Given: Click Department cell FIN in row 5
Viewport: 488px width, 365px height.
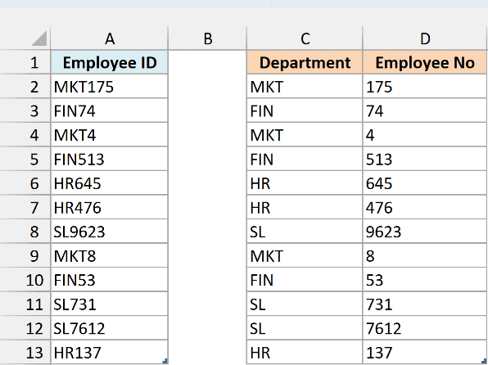Looking at the screenshot, I should pyautogui.click(x=305, y=159).
